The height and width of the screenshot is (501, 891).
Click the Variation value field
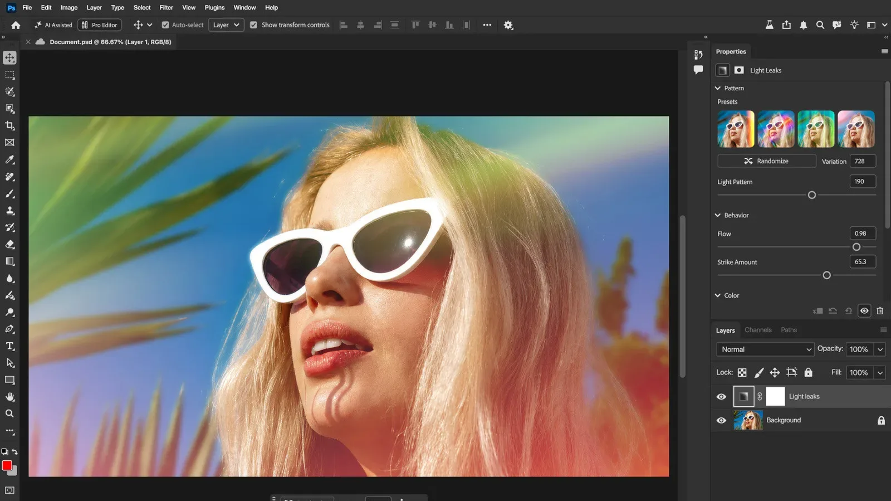[863, 161]
